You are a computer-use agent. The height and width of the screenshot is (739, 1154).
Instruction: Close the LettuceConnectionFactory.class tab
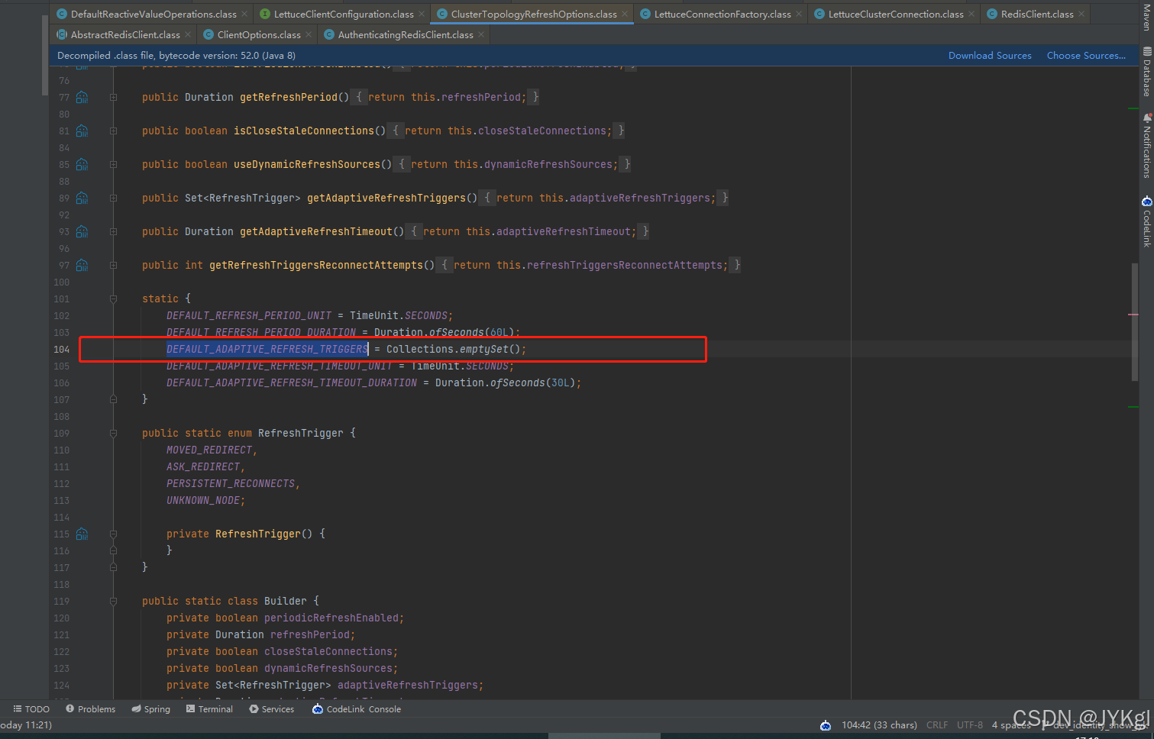799,14
